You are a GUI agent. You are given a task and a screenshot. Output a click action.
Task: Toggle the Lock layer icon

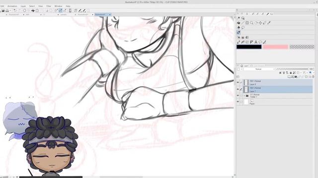pyautogui.click(x=291, y=73)
